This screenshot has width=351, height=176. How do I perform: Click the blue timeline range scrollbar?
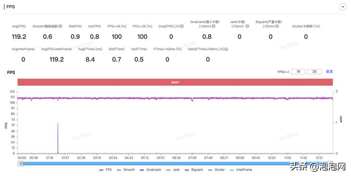(175, 163)
